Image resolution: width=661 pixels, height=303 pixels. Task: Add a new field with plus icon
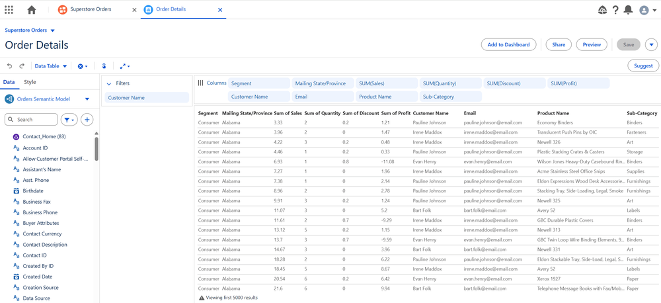point(87,120)
